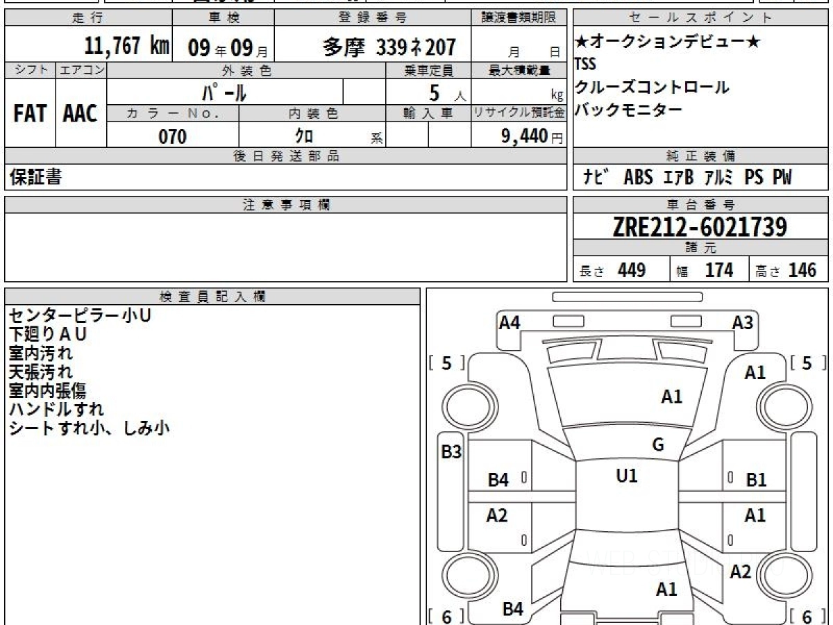Click the 譲渡書類期限 header
This screenshot has height=625, width=833.
[x=519, y=18]
